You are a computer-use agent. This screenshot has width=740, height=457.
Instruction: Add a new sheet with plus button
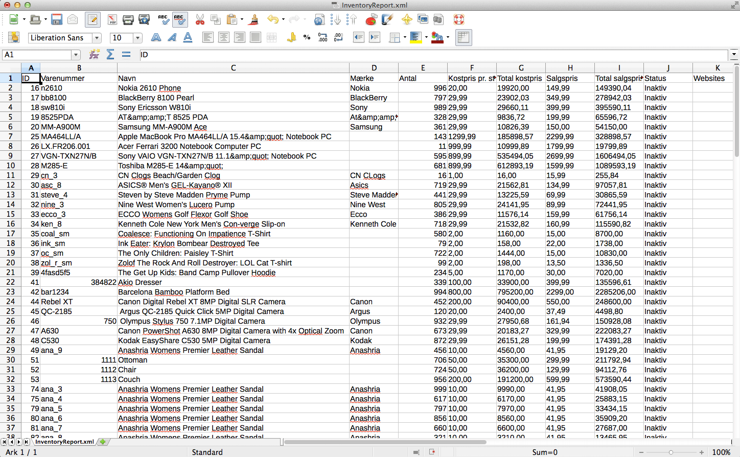[103, 442]
